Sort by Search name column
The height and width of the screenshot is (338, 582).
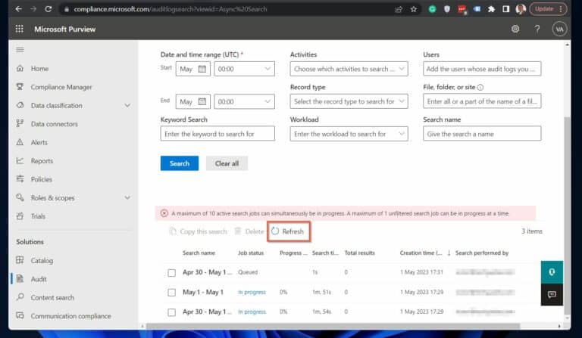tap(199, 253)
